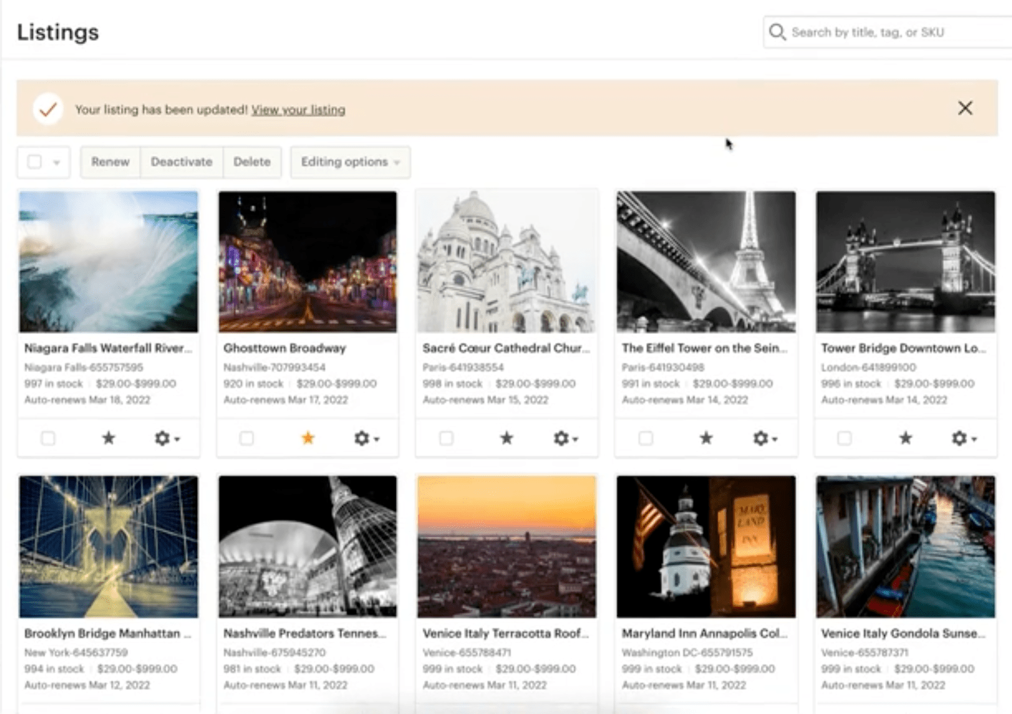Viewport: 1012px width, 714px height.
Task: Tick the Eiffel Tower listing checkbox
Action: click(646, 438)
